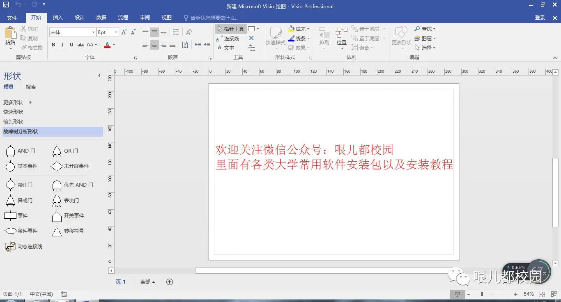Toggle Underline formatting
Screen dimensions: 561x302
point(71,45)
